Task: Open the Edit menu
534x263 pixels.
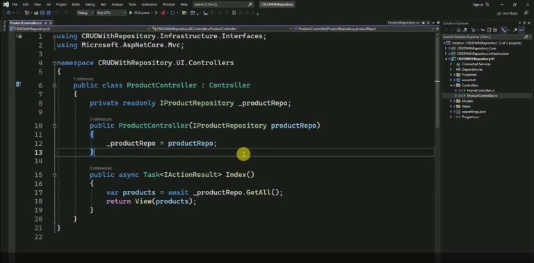Action: [x=26, y=5]
